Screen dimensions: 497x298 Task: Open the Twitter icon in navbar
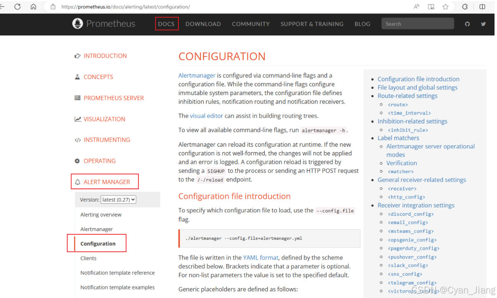483,24
